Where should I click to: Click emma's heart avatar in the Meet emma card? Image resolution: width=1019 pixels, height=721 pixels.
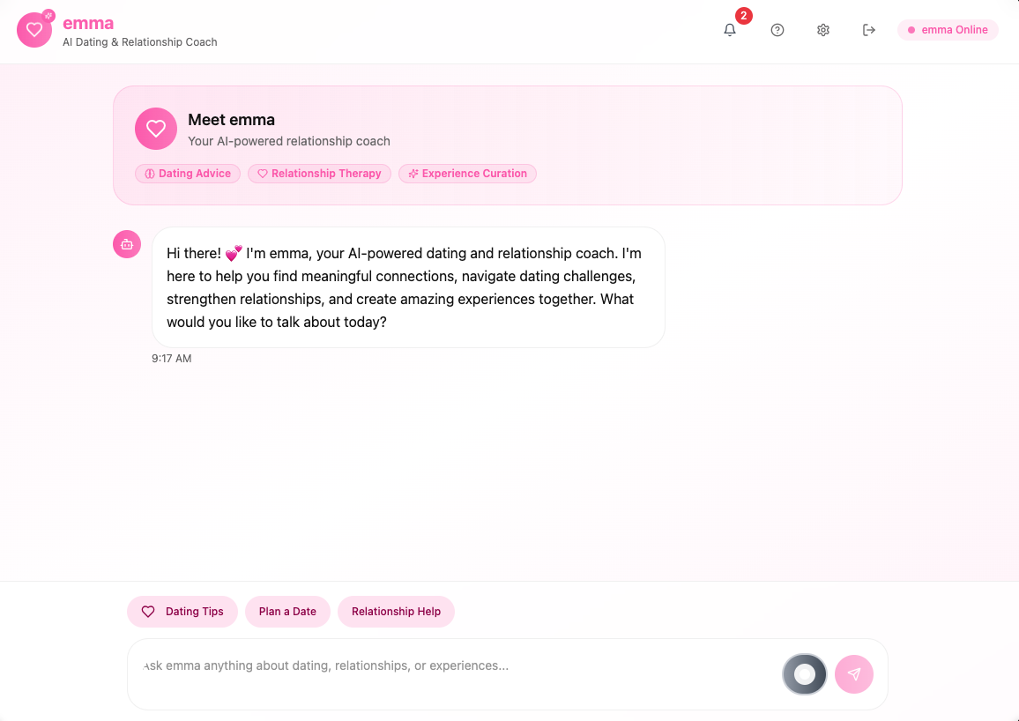pos(156,129)
